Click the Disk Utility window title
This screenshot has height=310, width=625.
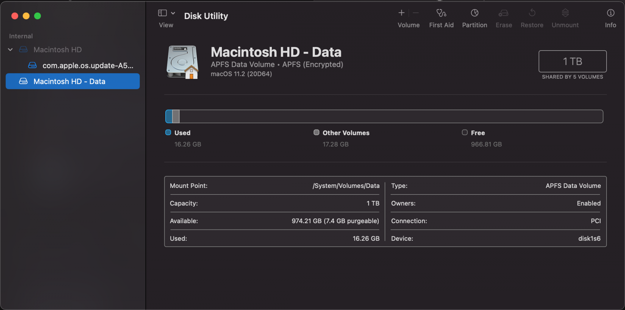(206, 16)
